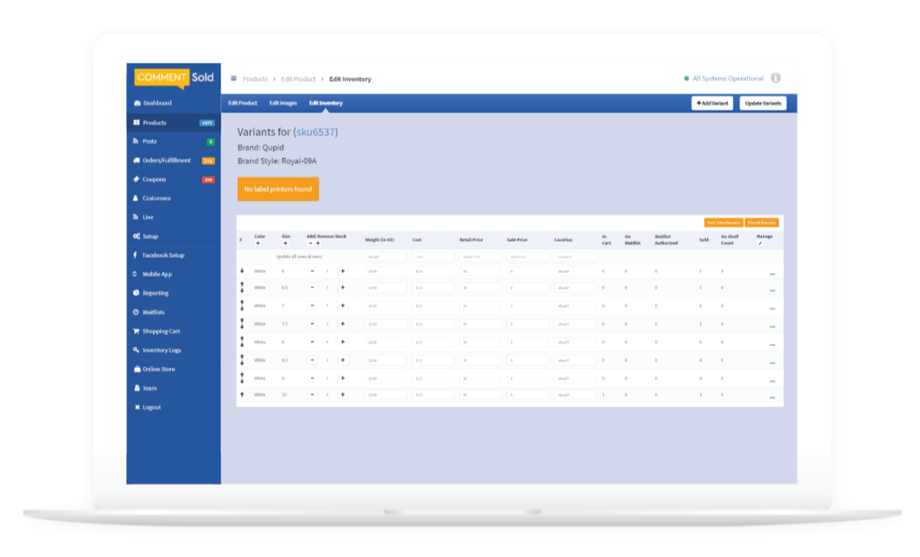
Task: Decrease stock for size 8 row
Action: [x=312, y=342]
